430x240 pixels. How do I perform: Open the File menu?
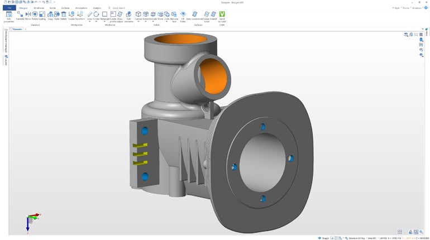click(x=9, y=8)
